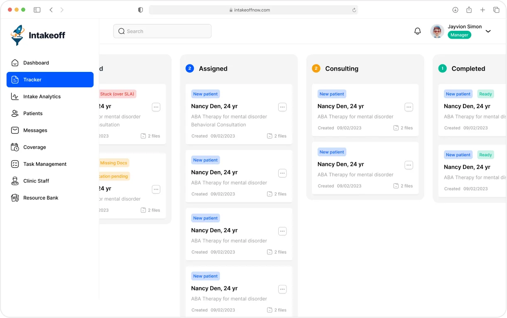507x318 pixels.
Task: Click the privacy shield icon
Action: coord(140,10)
